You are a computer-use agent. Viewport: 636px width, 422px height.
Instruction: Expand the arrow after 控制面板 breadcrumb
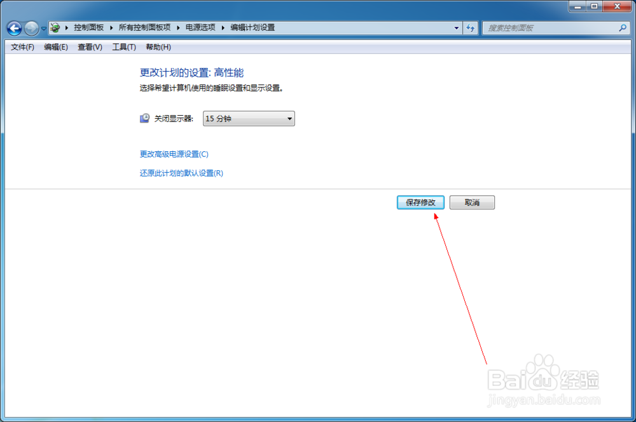pos(111,27)
